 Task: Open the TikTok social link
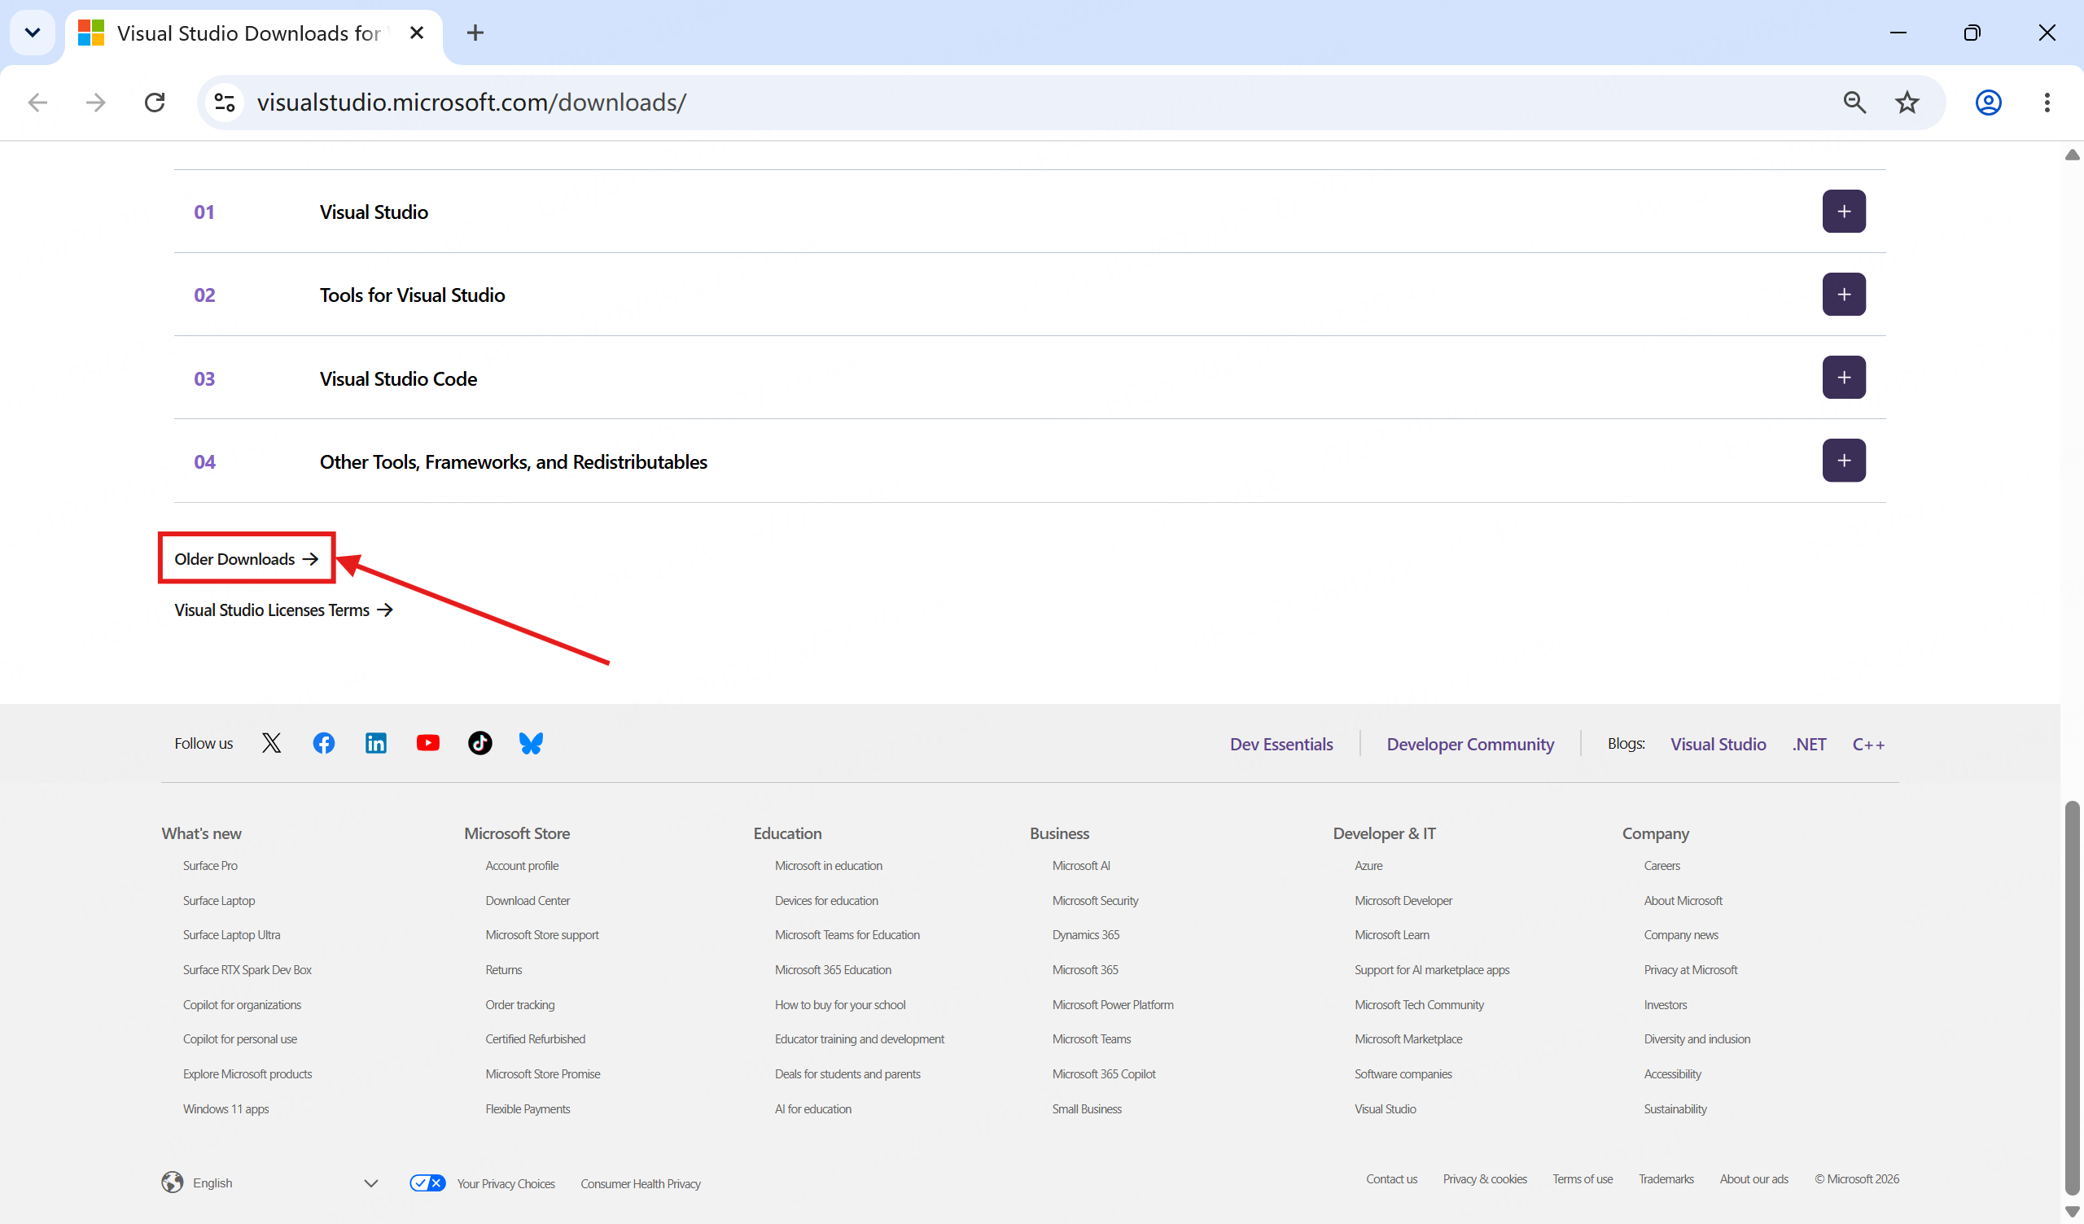pos(479,743)
